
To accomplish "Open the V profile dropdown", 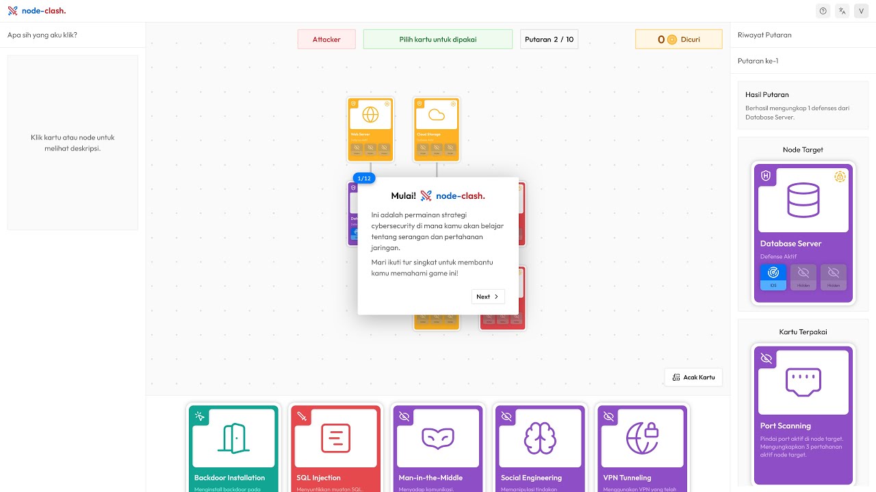I will pyautogui.click(x=861, y=10).
